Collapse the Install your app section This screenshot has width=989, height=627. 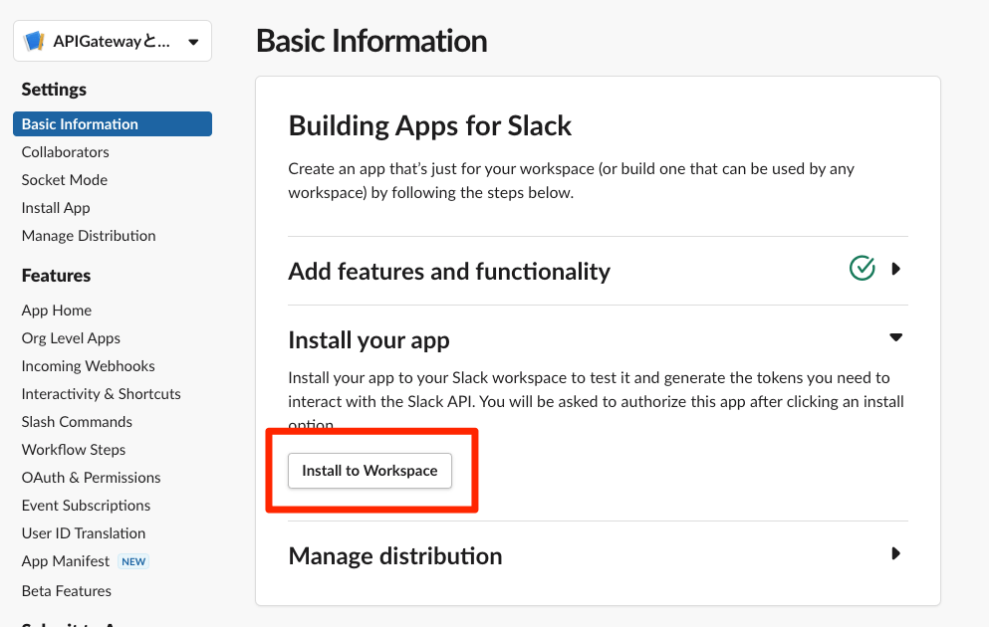click(x=895, y=338)
